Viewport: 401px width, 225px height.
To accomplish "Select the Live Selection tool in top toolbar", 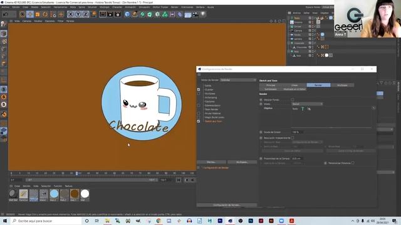I will pos(23,14).
